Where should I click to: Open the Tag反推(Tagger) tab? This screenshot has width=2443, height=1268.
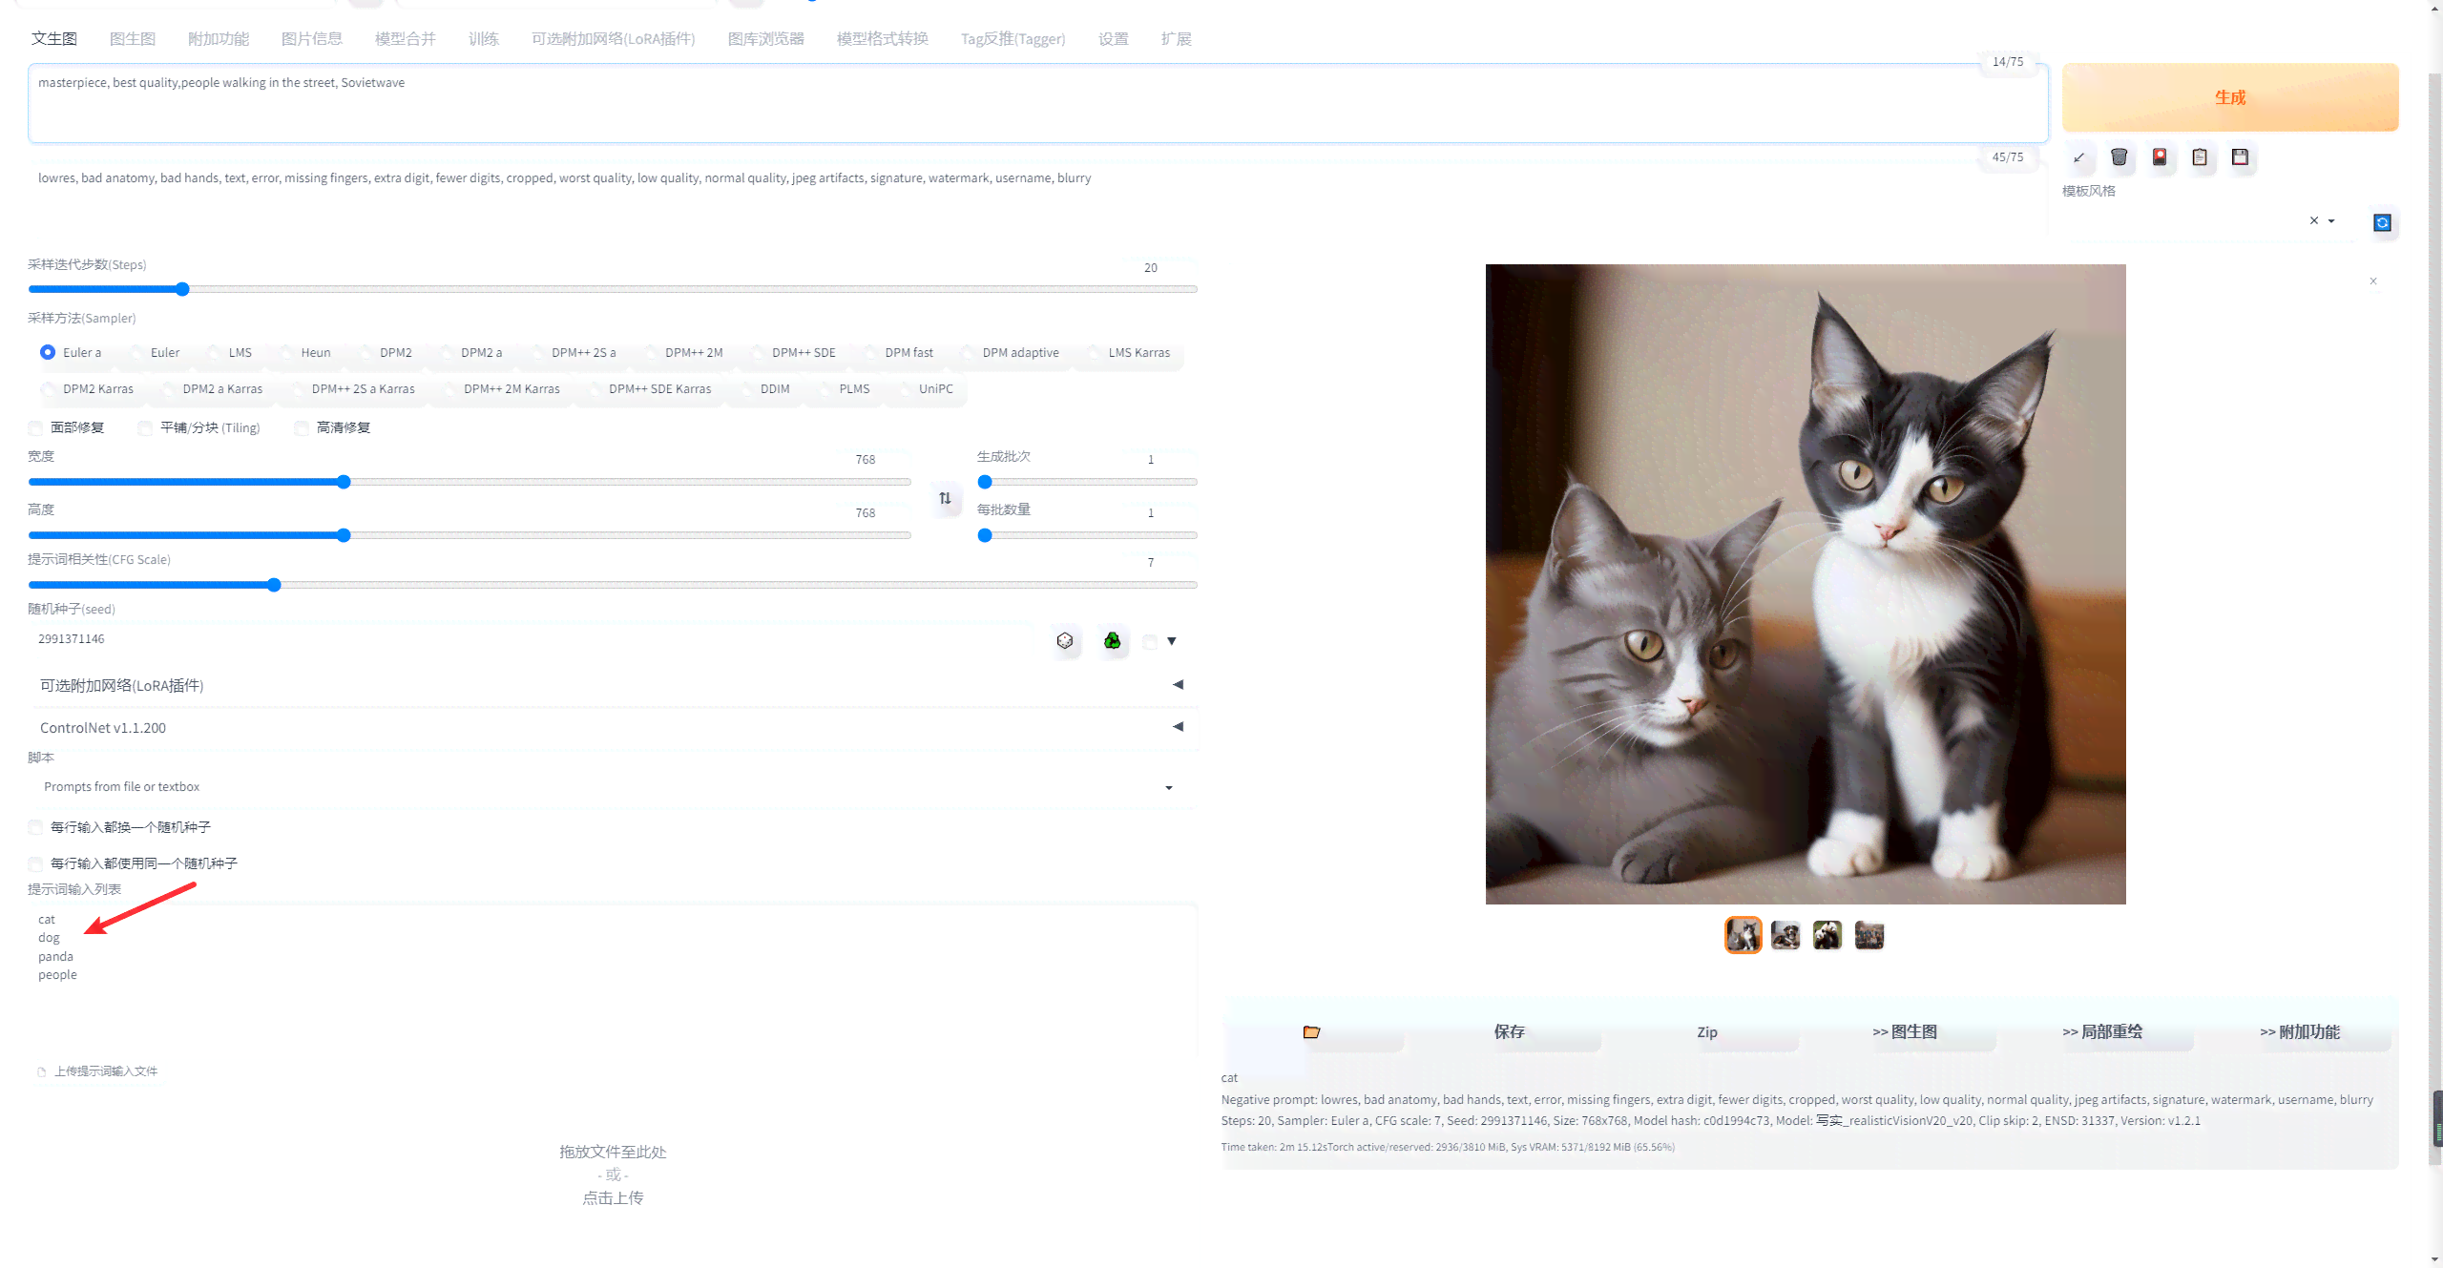click(1013, 39)
